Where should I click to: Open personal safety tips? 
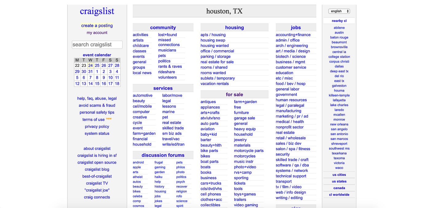coord(97,112)
